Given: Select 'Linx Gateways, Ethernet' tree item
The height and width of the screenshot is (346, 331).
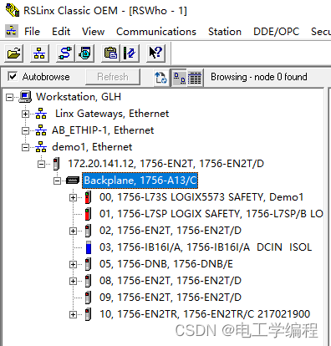Looking at the screenshot, I should [x=112, y=114].
